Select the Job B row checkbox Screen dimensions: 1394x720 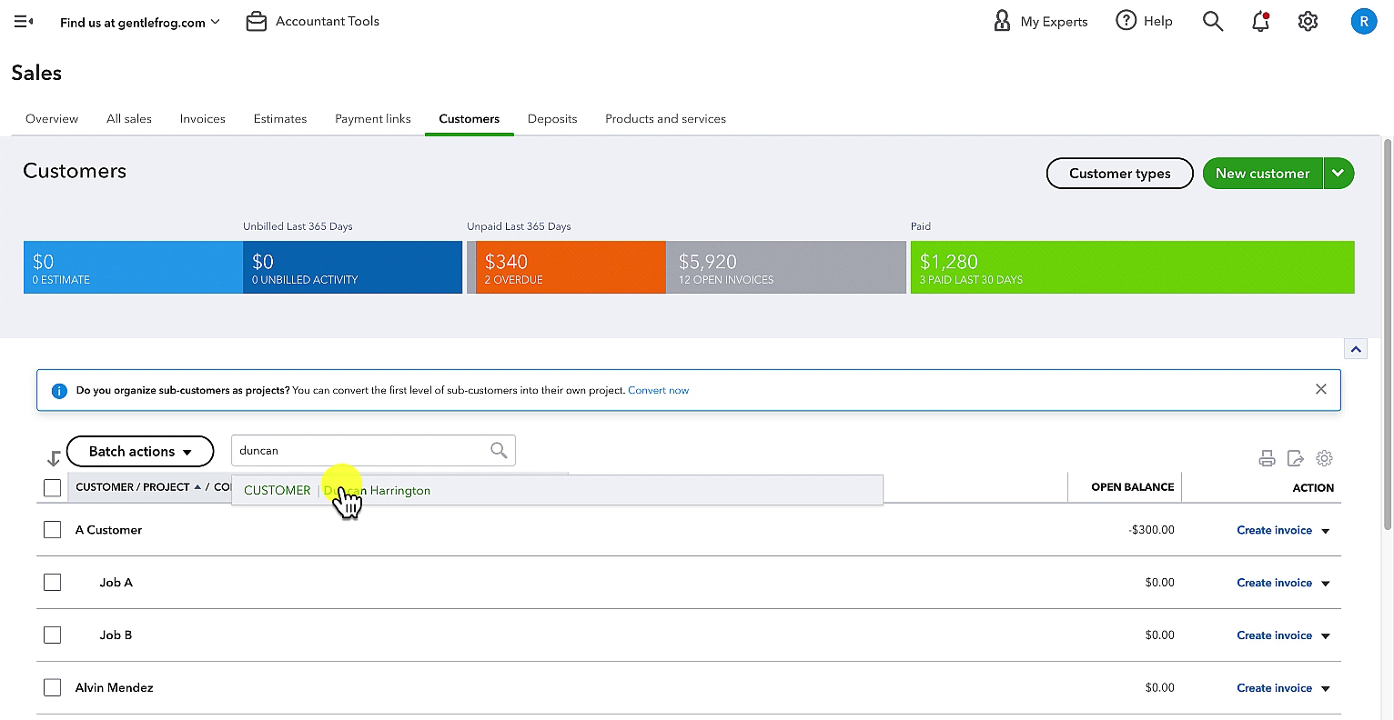(x=53, y=635)
